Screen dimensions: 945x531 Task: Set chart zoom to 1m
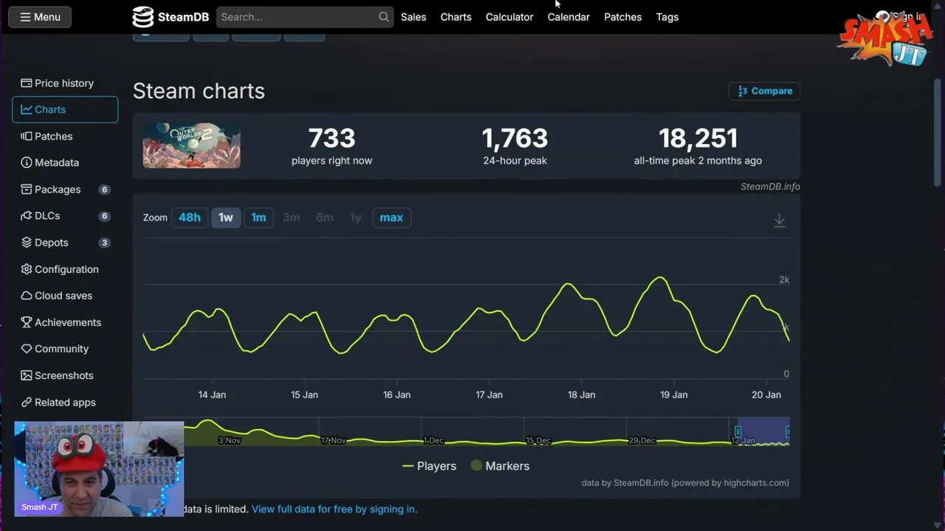pos(258,218)
